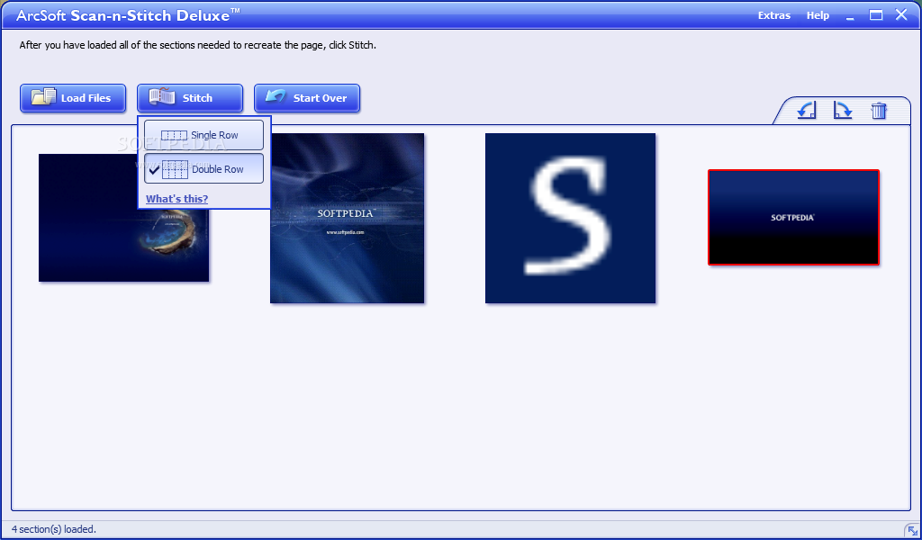
Task: Click the Start Over button
Action: [x=307, y=98]
